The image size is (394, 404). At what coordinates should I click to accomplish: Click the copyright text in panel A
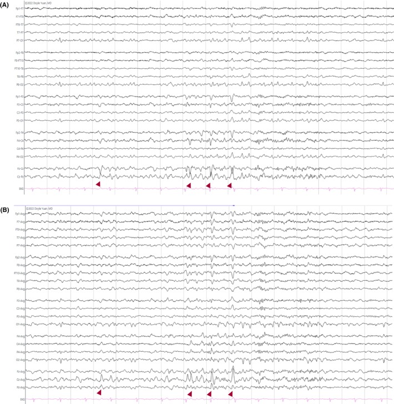point(38,3)
